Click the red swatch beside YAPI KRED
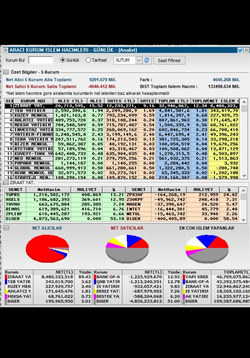This screenshot has height=358, width=250. point(184,277)
